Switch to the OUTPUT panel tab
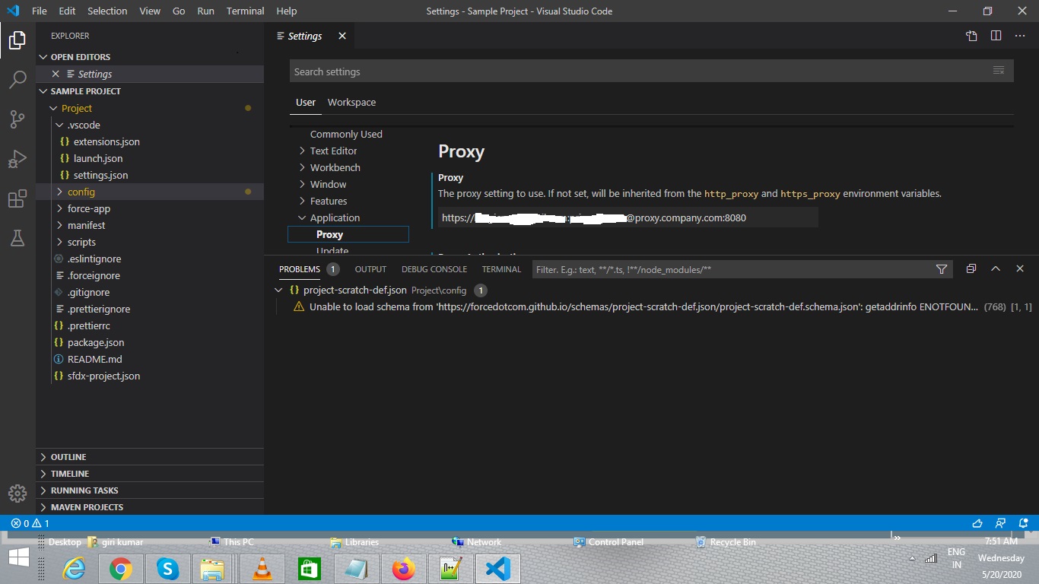 point(370,269)
